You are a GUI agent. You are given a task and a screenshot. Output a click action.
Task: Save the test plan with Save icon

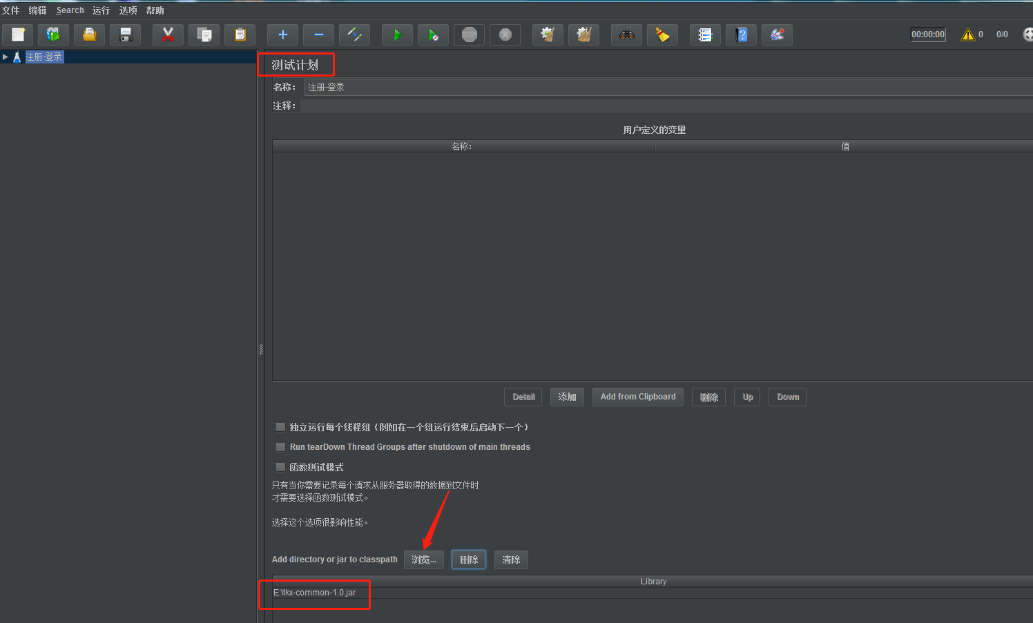click(125, 34)
